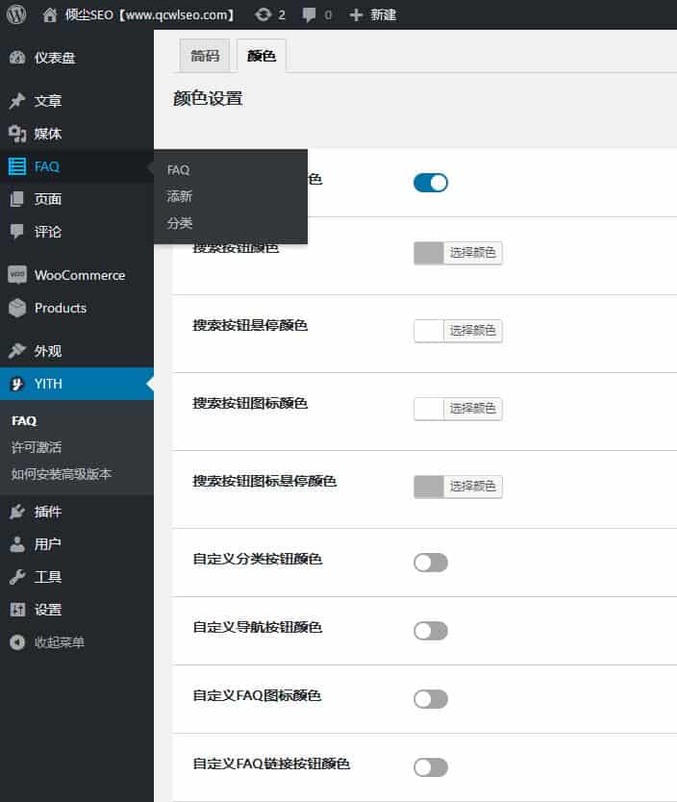Click the collapse menu arrow icon

(17, 642)
